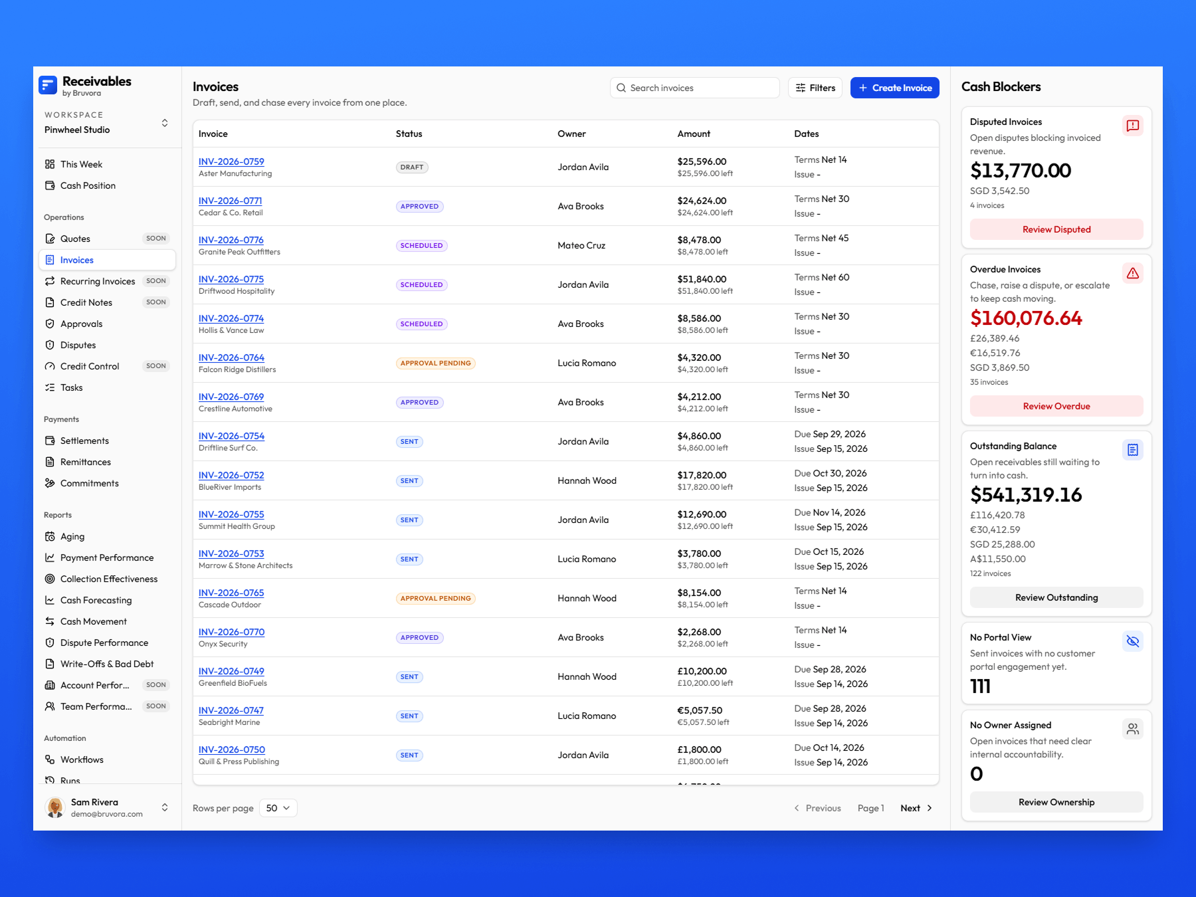Viewport: 1196px width, 897px height.
Task: Click the search magnifier icon
Action: 621,88
